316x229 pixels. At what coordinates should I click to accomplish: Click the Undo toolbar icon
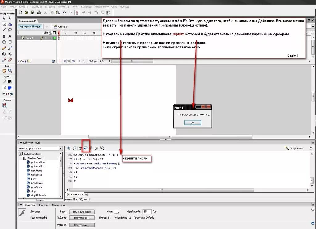click(64, 12)
